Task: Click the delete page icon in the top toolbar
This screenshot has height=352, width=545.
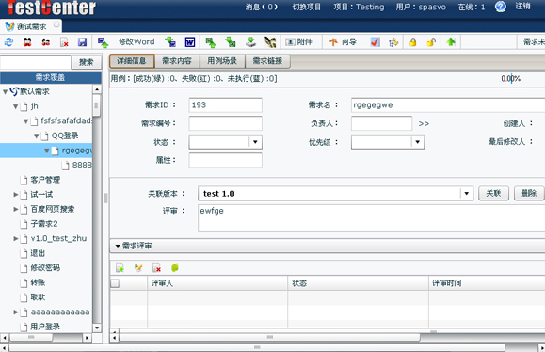Action: (64, 42)
